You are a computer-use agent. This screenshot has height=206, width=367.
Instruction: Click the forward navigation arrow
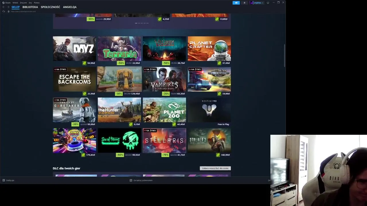[8, 7]
